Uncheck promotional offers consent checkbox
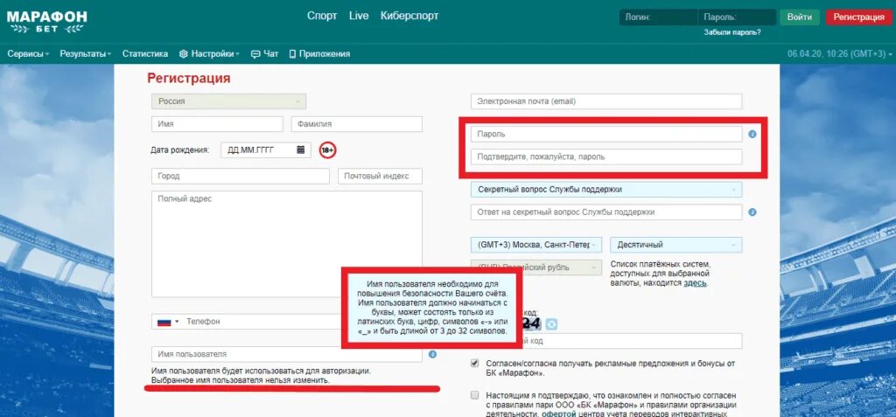This screenshot has width=896, height=417. pyautogui.click(x=475, y=364)
